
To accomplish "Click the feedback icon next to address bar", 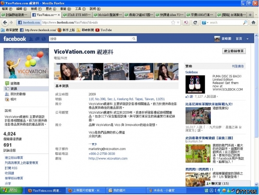I will (x=186, y=23).
